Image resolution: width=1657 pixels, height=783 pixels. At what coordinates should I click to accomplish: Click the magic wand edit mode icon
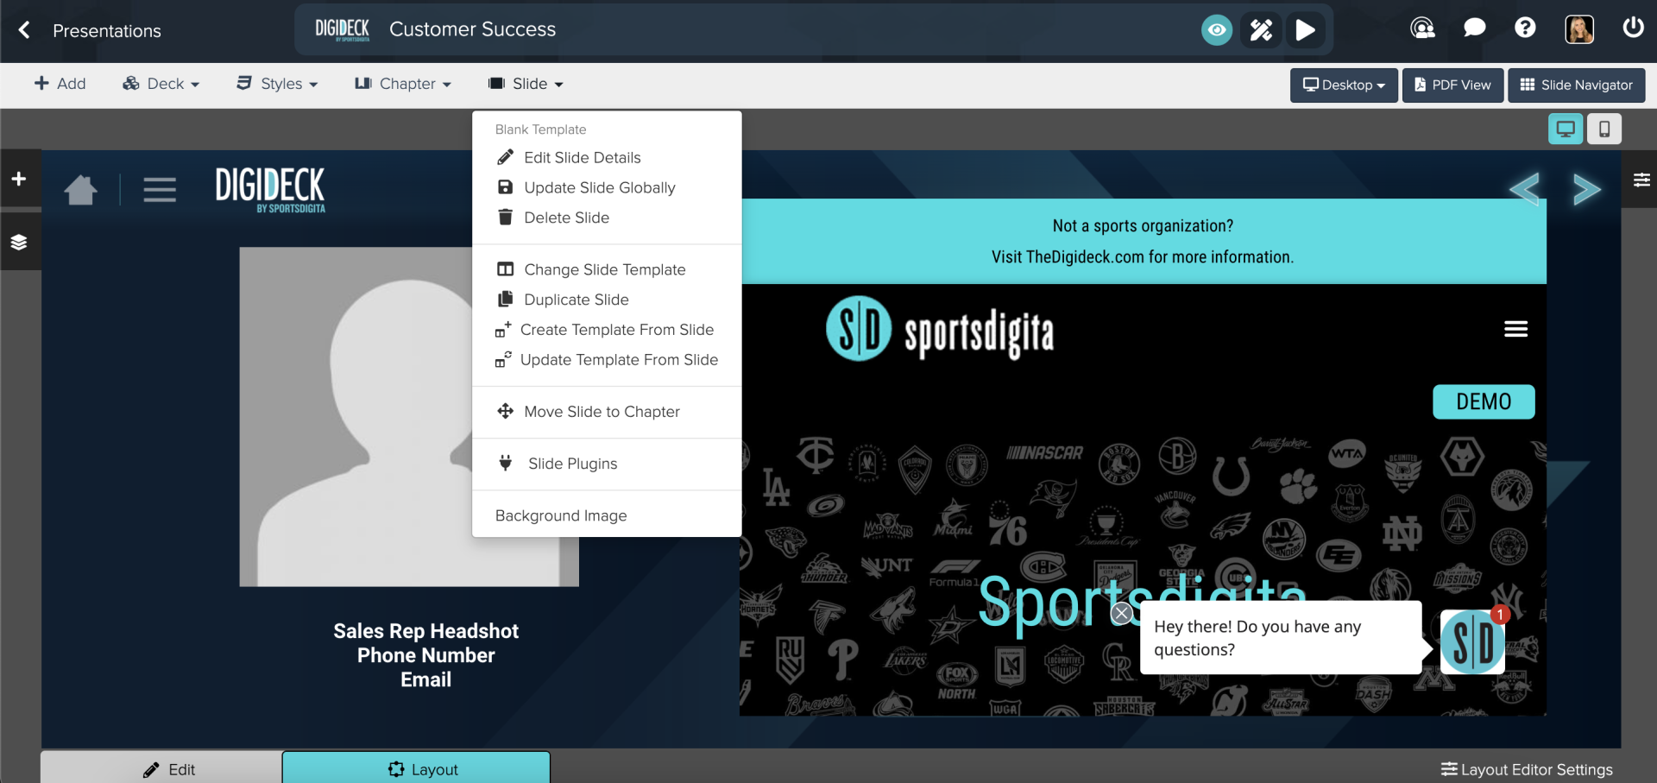(1261, 30)
